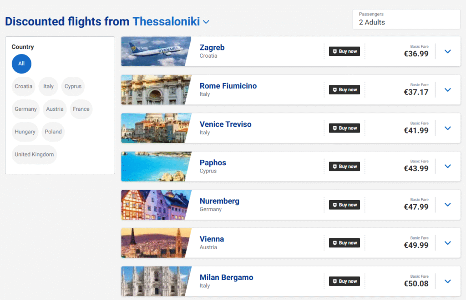Screen dimensions: 466x300
Task: Buy the Rome Fiumicino flight now
Action: click(344, 90)
